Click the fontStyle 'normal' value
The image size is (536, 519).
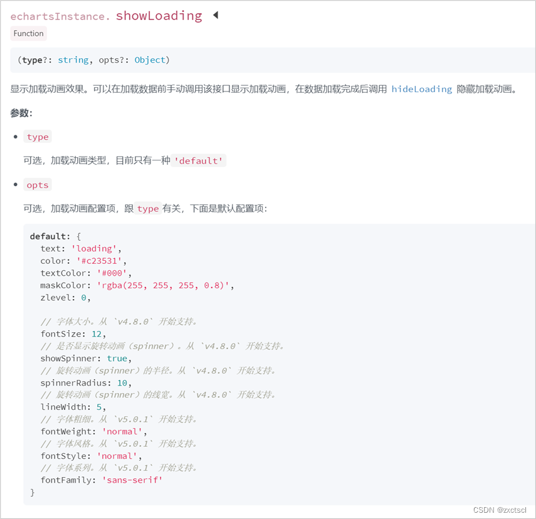click(x=117, y=456)
